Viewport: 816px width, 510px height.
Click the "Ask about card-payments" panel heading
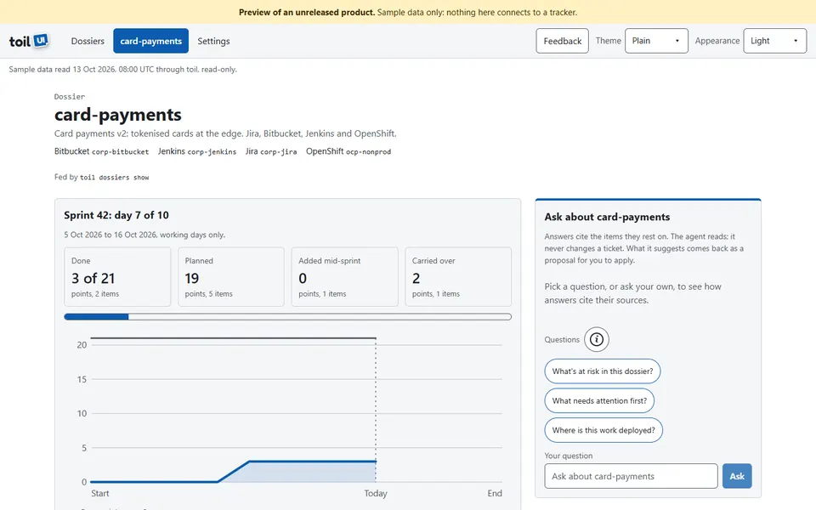(x=607, y=217)
